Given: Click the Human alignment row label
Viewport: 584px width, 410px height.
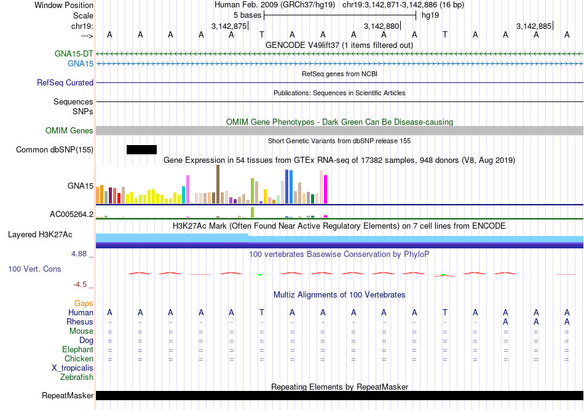Looking at the screenshot, I should pyautogui.click(x=81, y=312).
